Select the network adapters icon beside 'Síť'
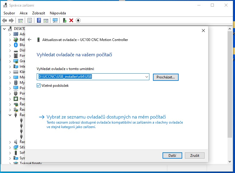Screen dimensions: 235x173 coord(16,147)
